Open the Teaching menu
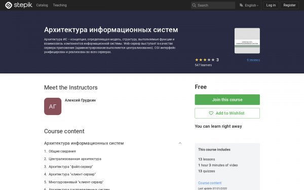Viewport: 304px width, 190px height. click(60, 5)
